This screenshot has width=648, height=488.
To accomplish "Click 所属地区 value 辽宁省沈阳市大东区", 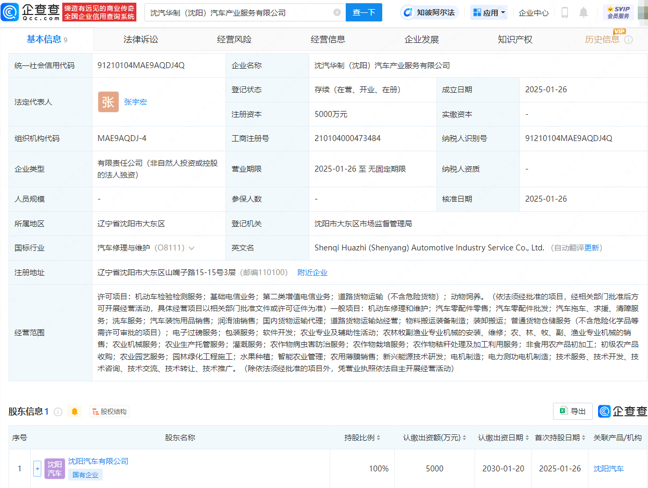I will coord(132,224).
